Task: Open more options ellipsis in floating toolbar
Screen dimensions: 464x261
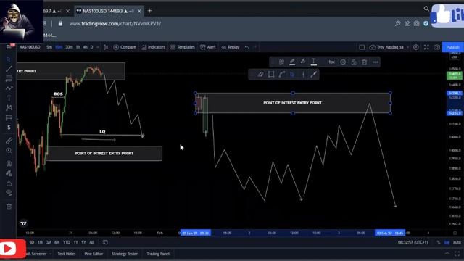Action: click(376, 62)
